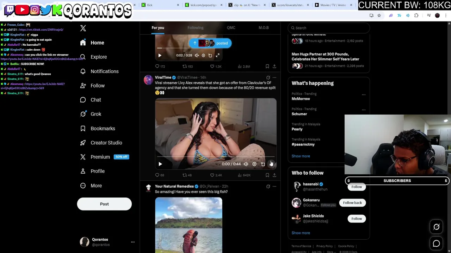Open 'Man Hugs Partner at 300 Pounds' story
This screenshot has width=451, height=253.
click(329, 60)
